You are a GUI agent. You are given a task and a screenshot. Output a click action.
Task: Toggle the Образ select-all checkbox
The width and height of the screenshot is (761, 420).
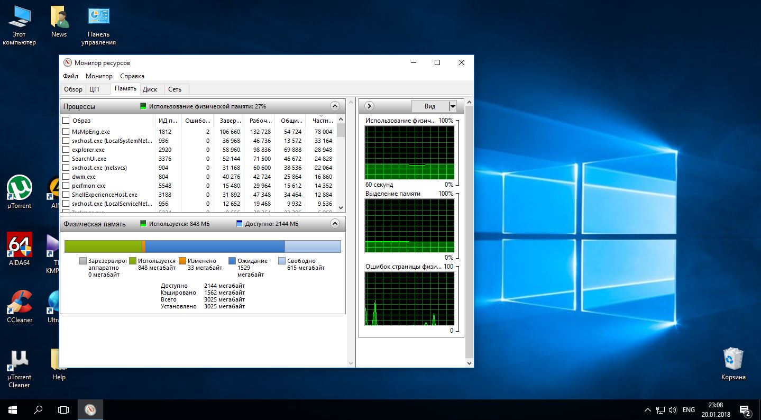pos(66,121)
